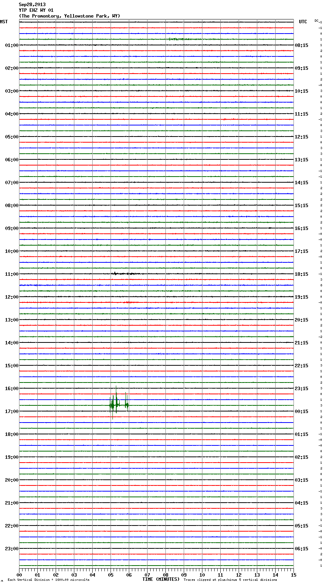Click the '19:00' MST time label

click(x=11, y=457)
